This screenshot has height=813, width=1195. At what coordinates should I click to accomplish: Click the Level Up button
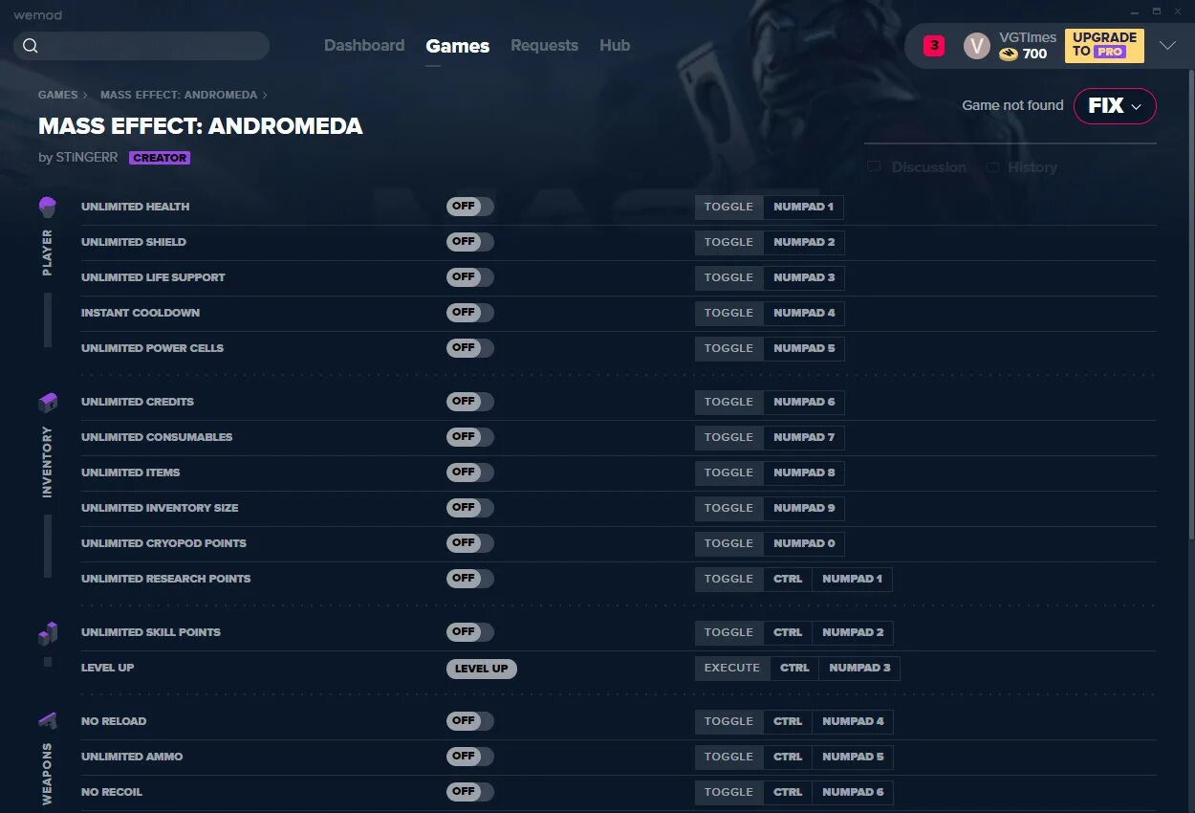(481, 669)
